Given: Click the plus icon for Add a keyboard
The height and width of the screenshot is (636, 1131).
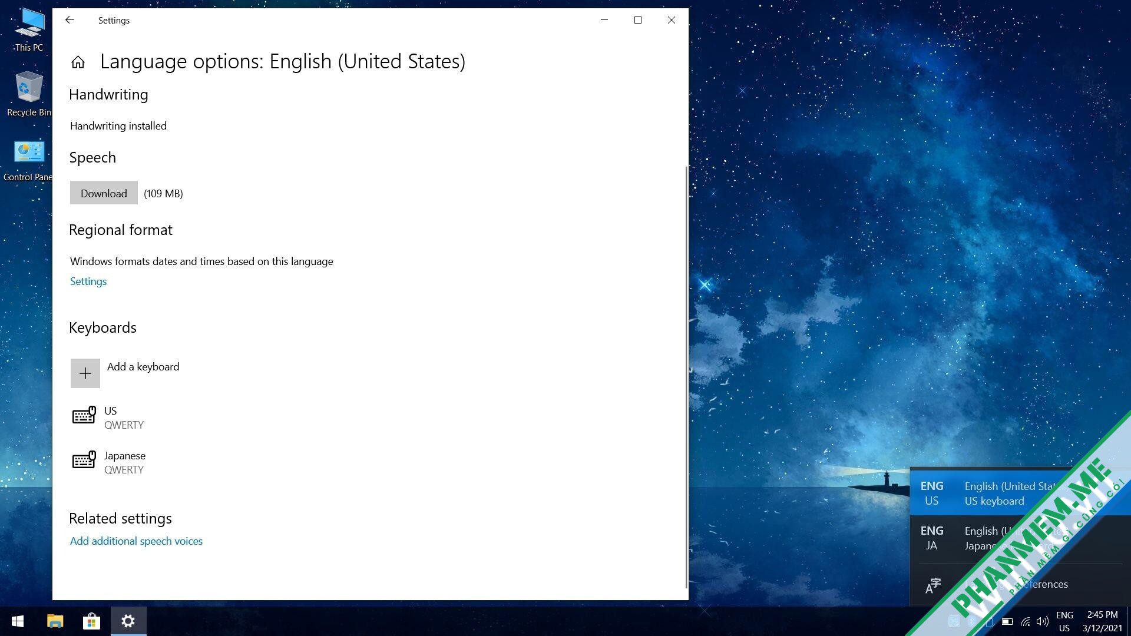Looking at the screenshot, I should (85, 373).
